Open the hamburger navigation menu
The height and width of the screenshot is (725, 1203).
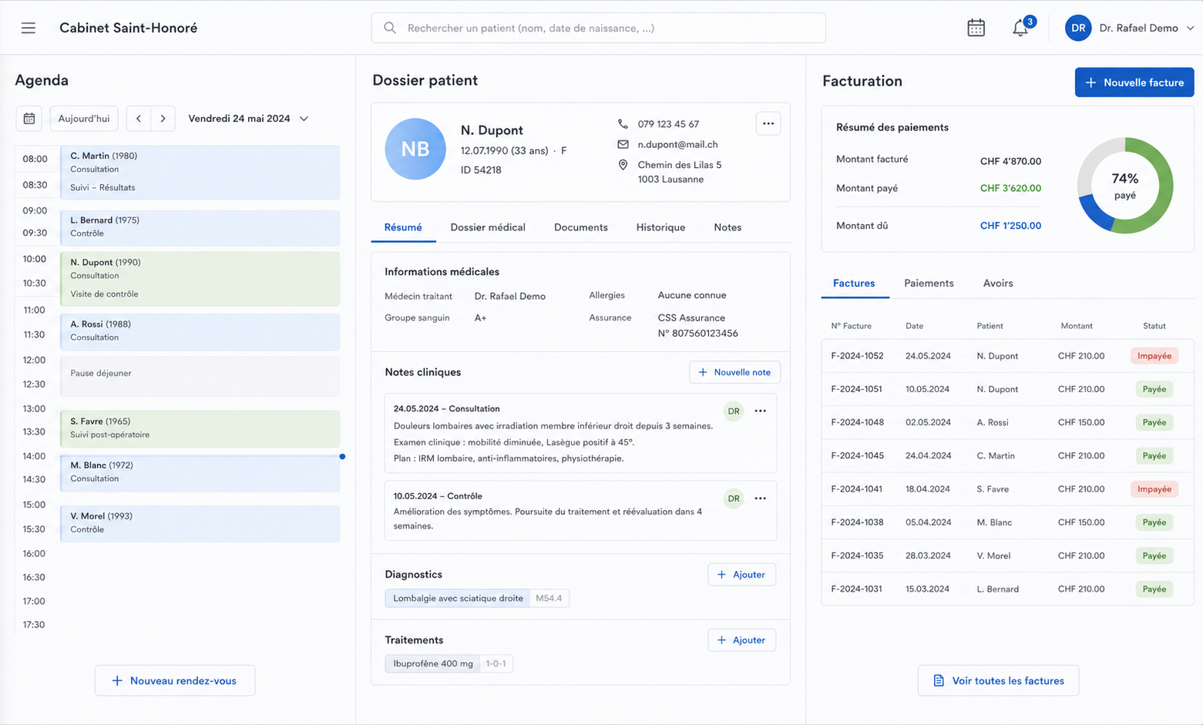pos(29,28)
